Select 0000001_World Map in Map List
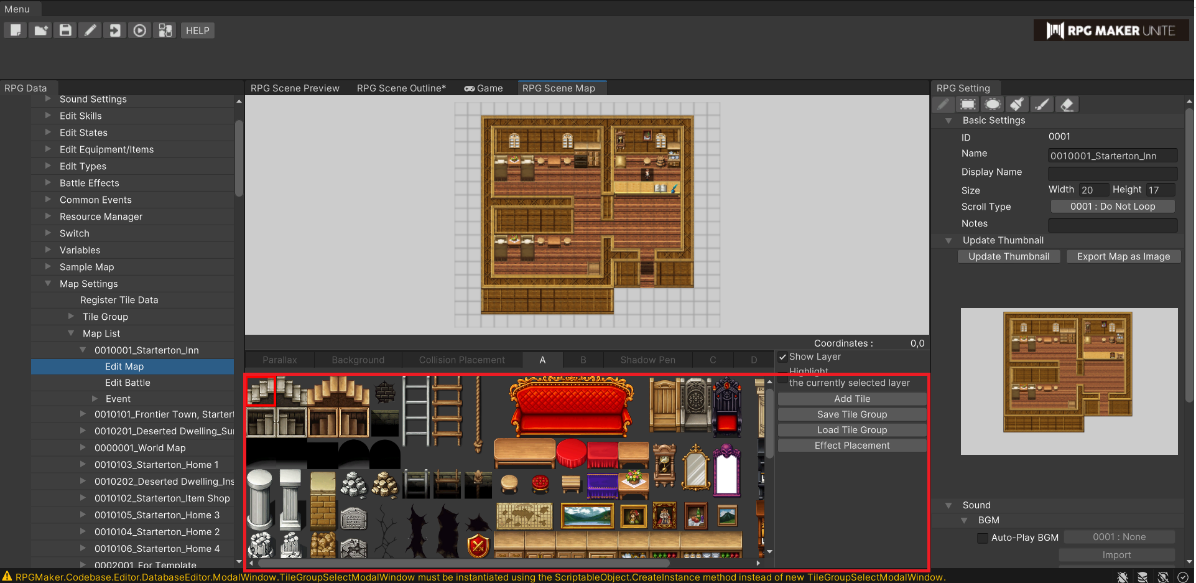1196x583 pixels. click(x=140, y=448)
